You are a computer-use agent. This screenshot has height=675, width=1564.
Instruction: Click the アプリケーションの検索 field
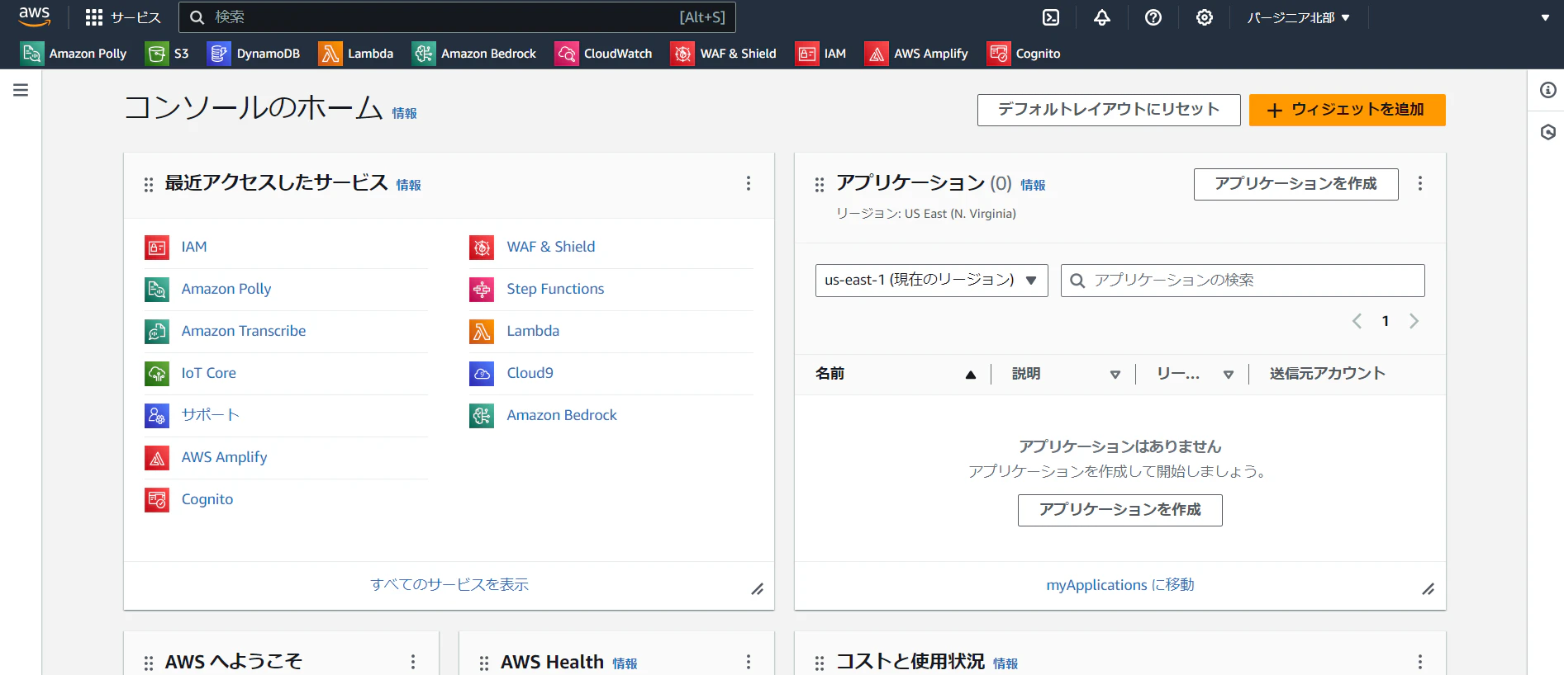[x=1243, y=281]
